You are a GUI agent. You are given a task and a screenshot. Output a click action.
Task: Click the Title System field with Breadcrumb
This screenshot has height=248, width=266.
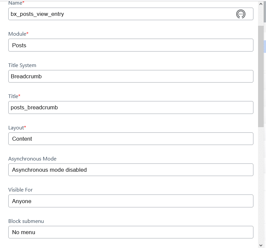(x=131, y=76)
